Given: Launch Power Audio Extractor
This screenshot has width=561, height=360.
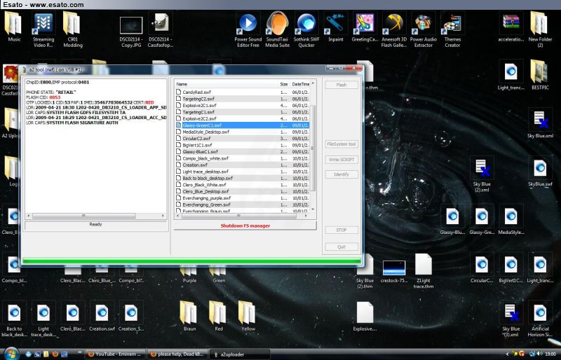Looking at the screenshot, I should click(424, 29).
